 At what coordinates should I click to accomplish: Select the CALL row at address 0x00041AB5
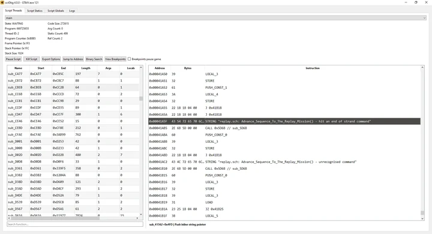[x=284, y=128]
